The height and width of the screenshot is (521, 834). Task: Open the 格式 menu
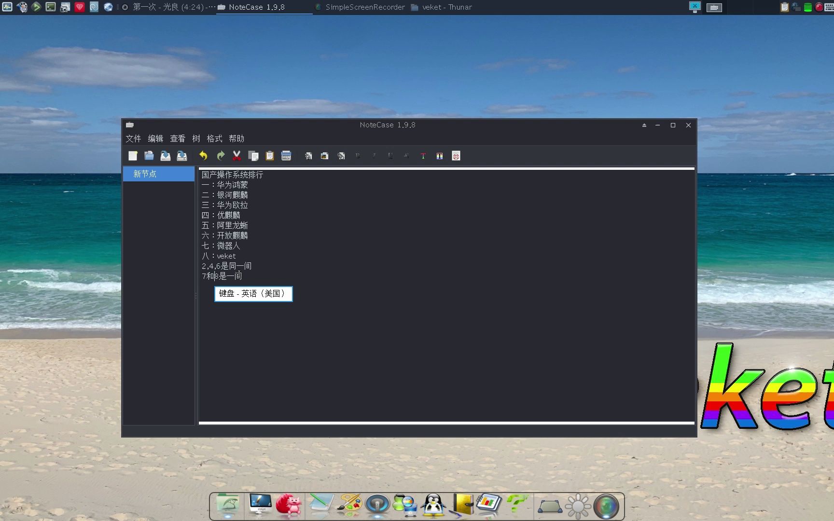pos(214,138)
